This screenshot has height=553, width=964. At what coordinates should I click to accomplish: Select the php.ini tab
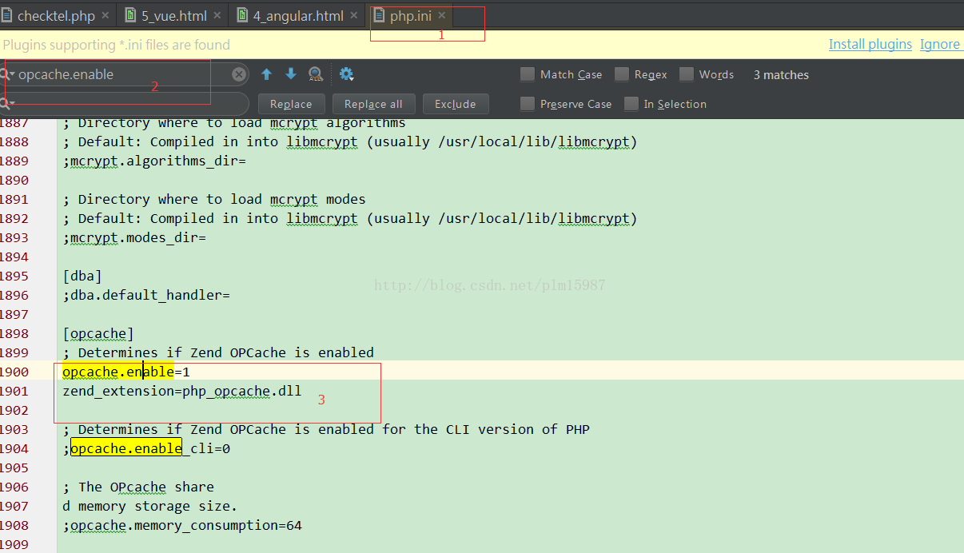click(x=410, y=15)
